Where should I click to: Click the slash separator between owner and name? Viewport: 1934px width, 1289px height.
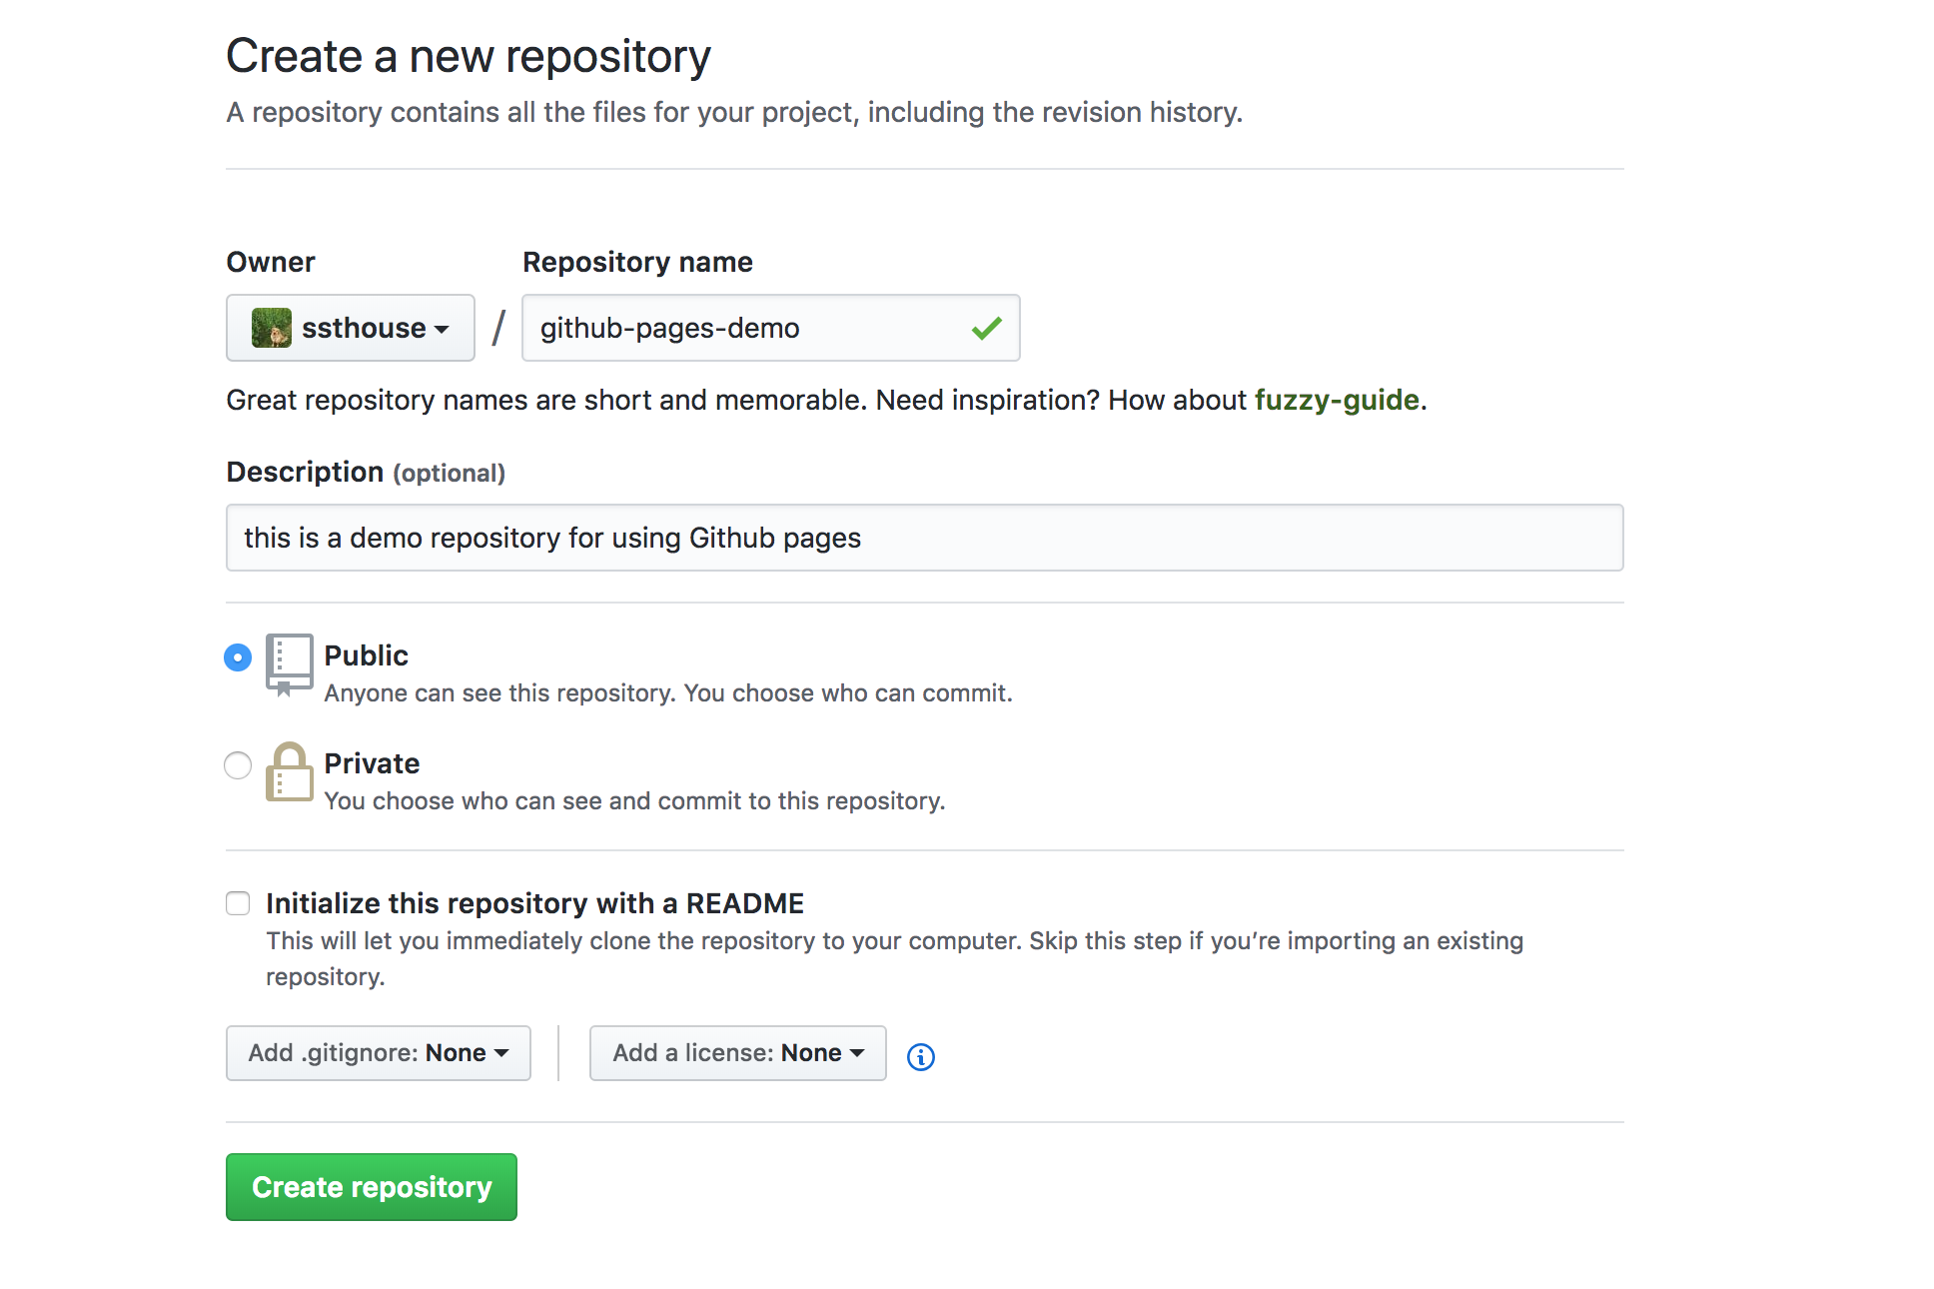click(497, 328)
